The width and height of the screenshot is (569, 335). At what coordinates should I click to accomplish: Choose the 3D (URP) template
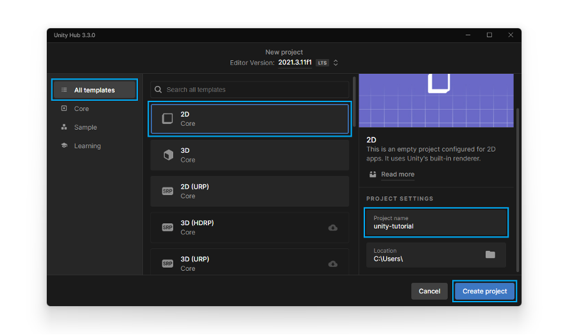point(250,262)
